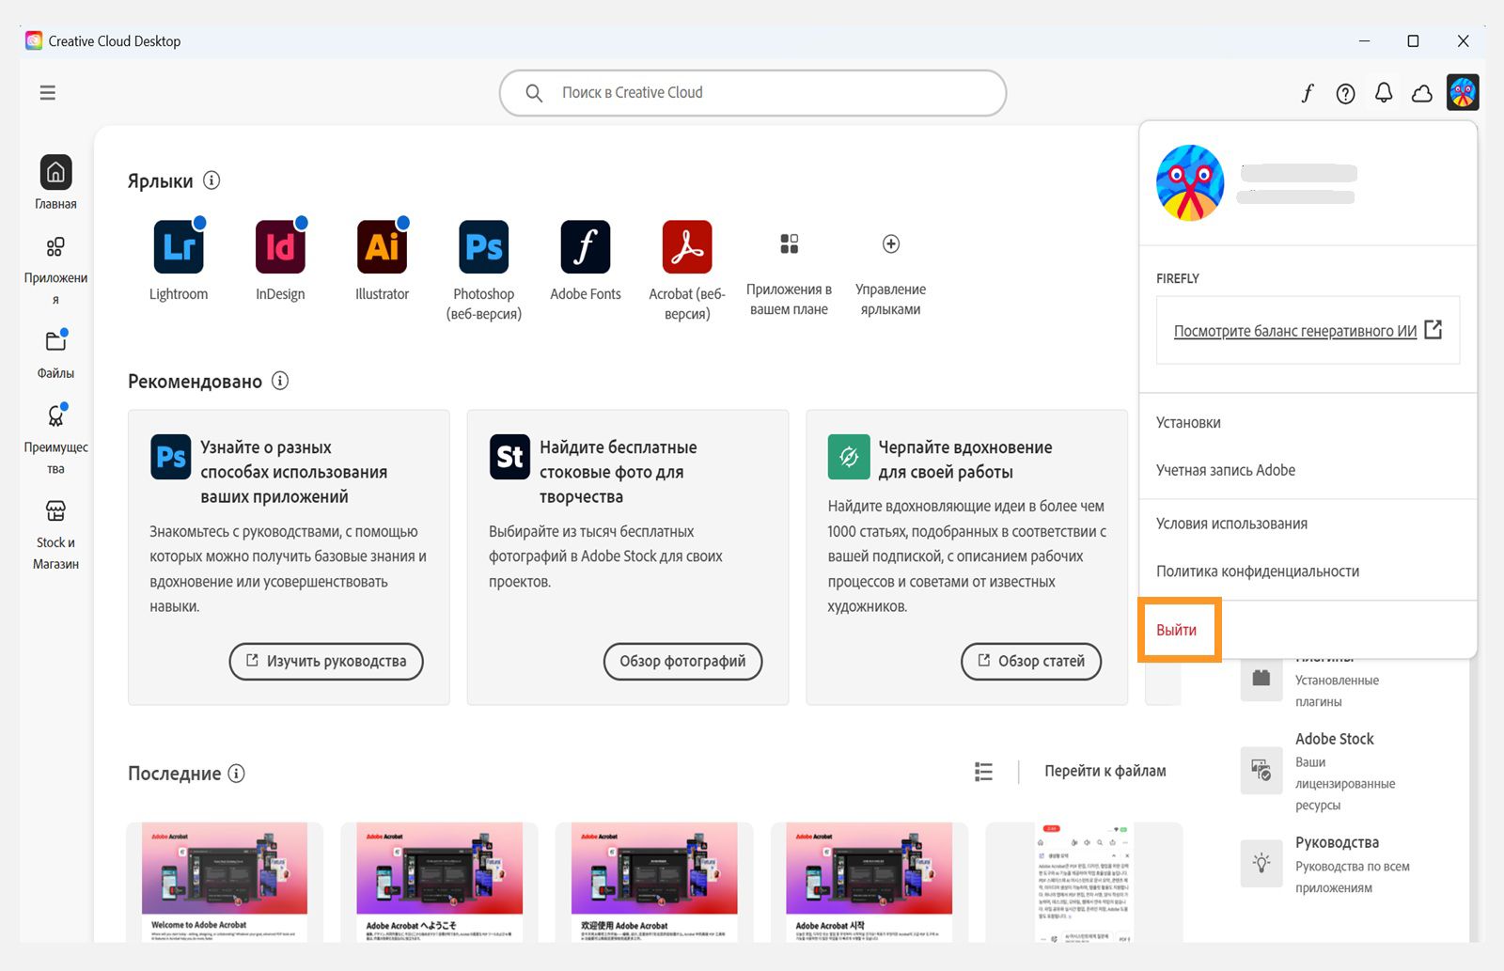Viewport: 1504px width, 971px height.
Task: Toggle the profile avatar in header
Action: [1463, 92]
